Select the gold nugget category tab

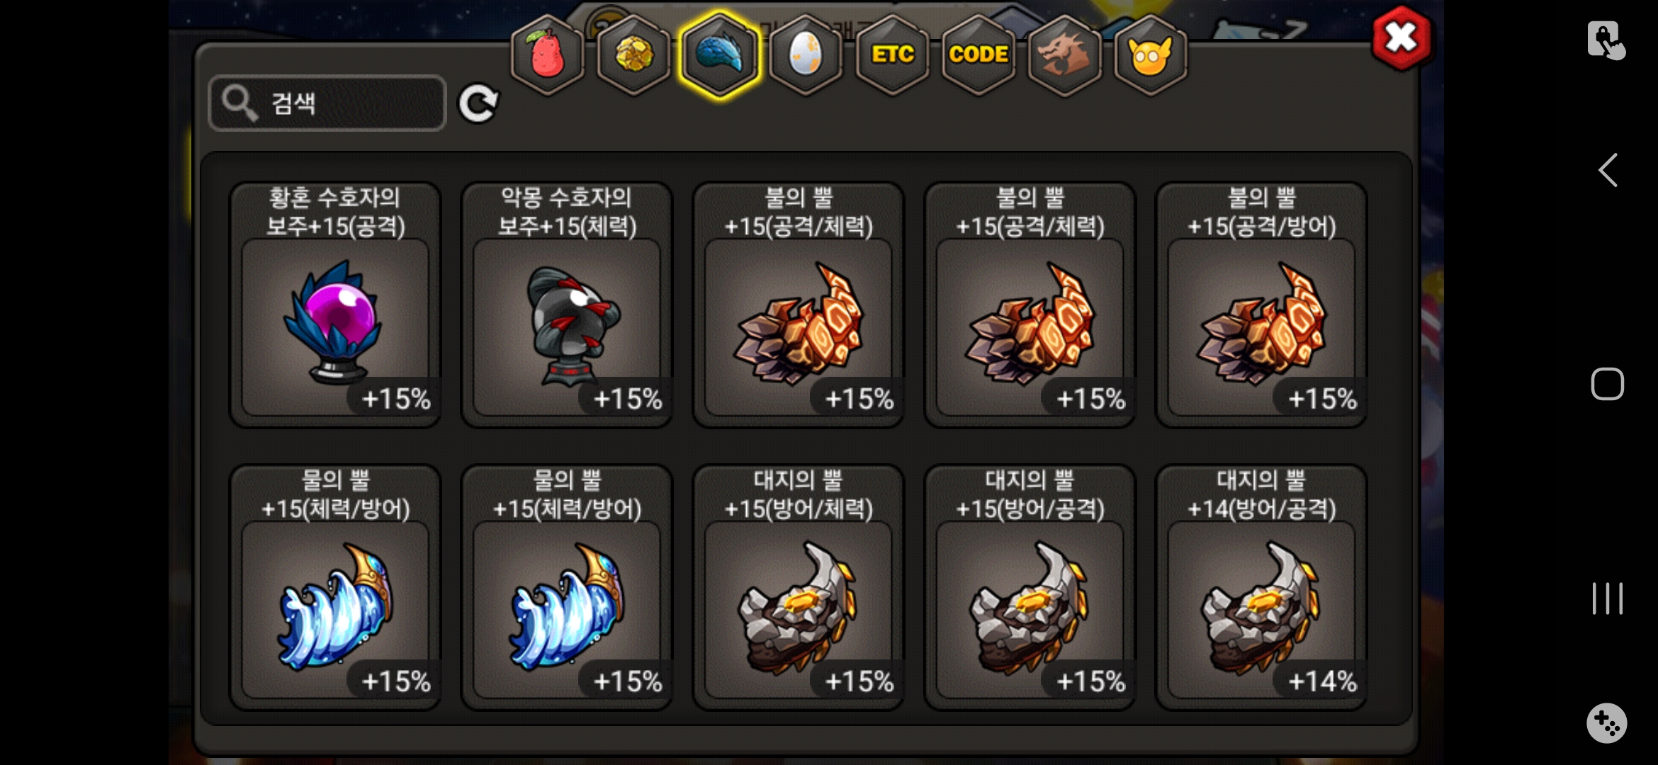pyautogui.click(x=633, y=55)
